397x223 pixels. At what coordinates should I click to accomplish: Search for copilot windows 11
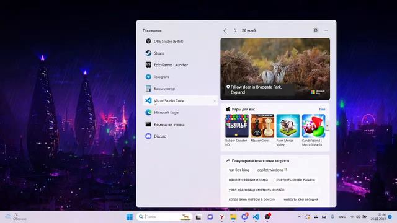pyautogui.click(x=272, y=170)
